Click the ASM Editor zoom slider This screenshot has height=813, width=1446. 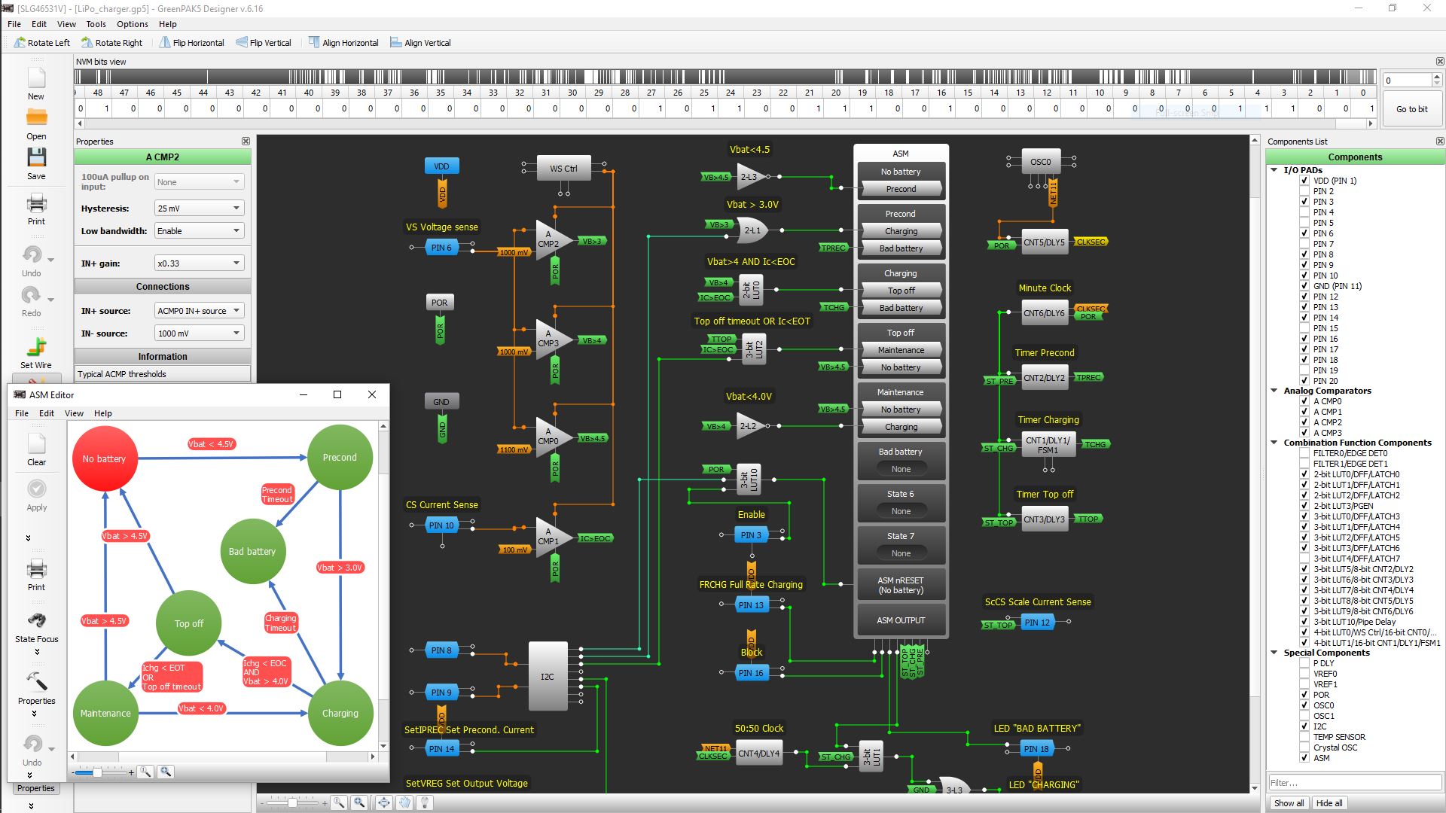coord(97,772)
